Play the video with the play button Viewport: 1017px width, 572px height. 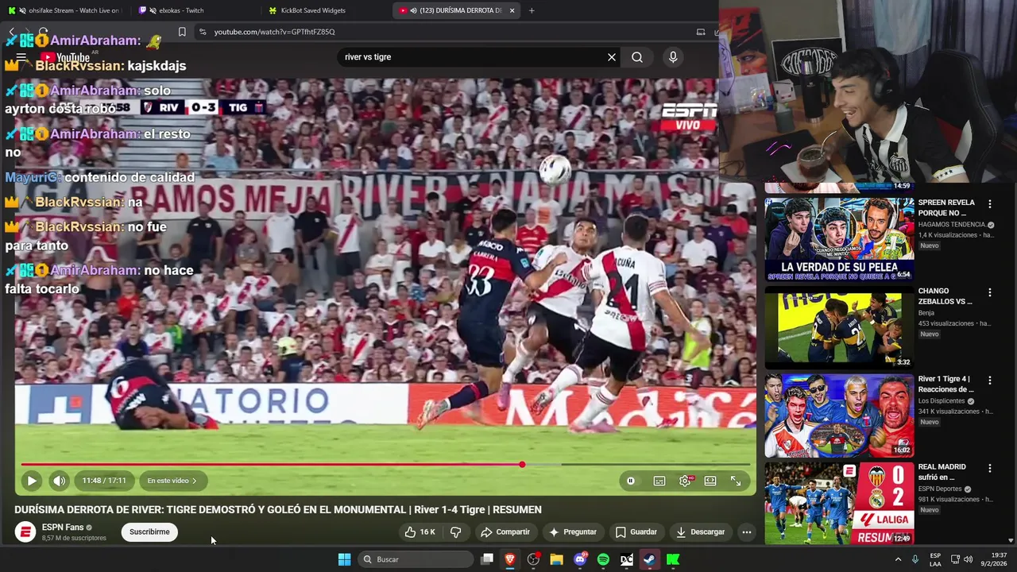32,481
